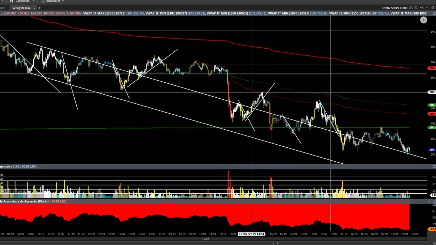The image size is (436, 245).
Task: Click the 17:29 time axis label
Action: pyautogui.click(x=415, y=234)
